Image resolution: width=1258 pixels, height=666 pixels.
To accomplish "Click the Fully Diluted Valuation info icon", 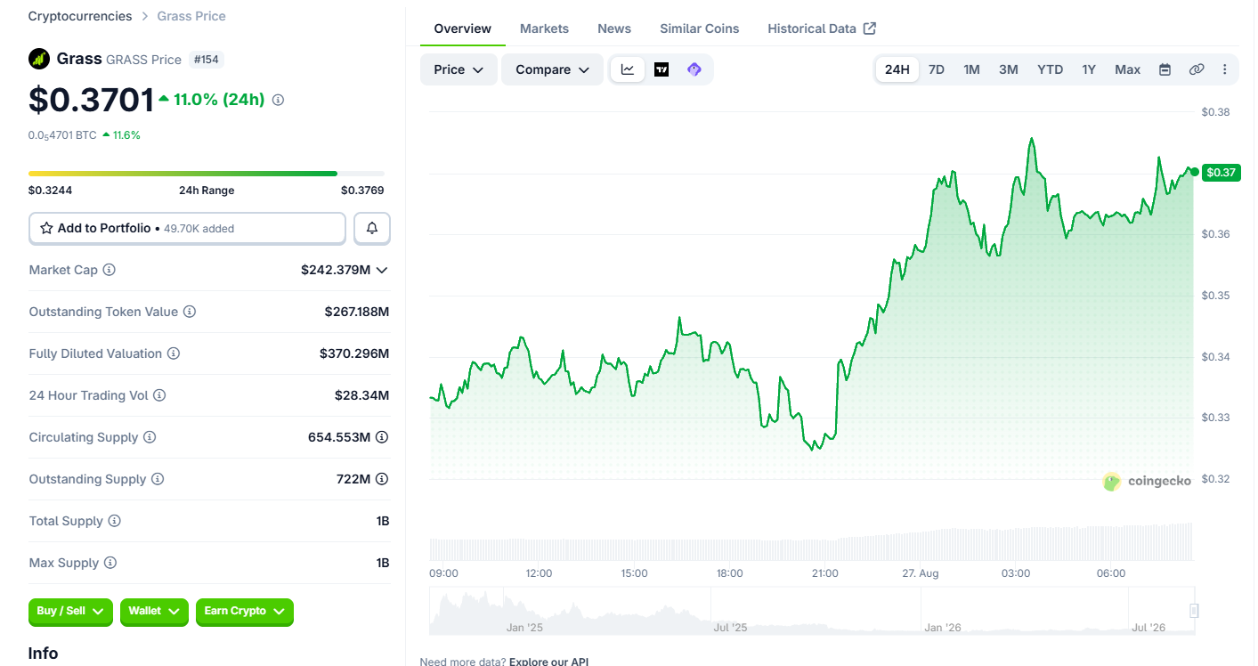I will tap(174, 353).
